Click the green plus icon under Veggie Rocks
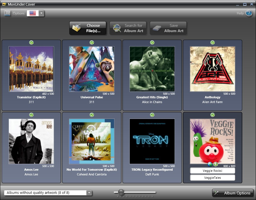 (215, 164)
